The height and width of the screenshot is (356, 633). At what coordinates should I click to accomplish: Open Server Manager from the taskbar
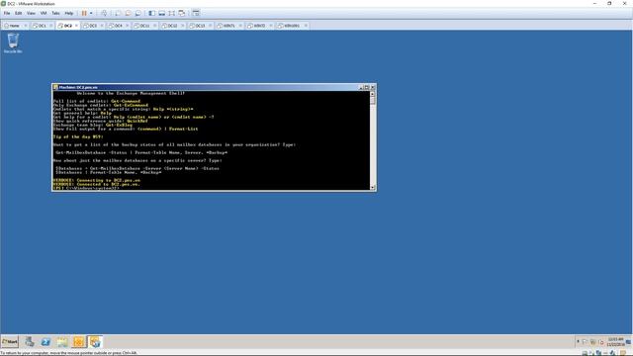point(30,342)
